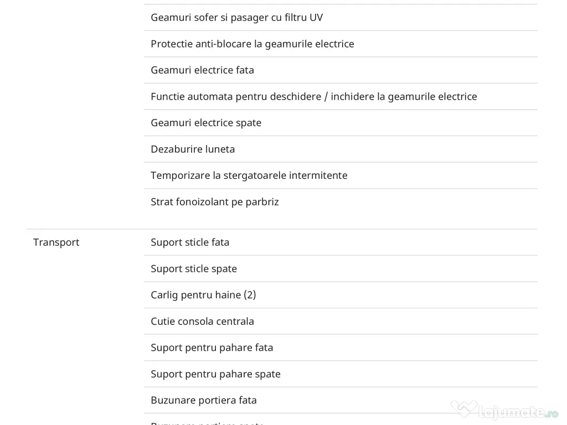Screen dimensions: 567x425
Task: Select the 'Cutie consola centrala' item
Action: pos(202,322)
